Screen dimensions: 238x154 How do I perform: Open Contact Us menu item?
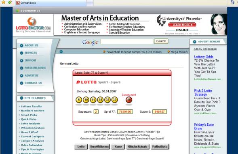pyautogui.click(x=33, y=83)
